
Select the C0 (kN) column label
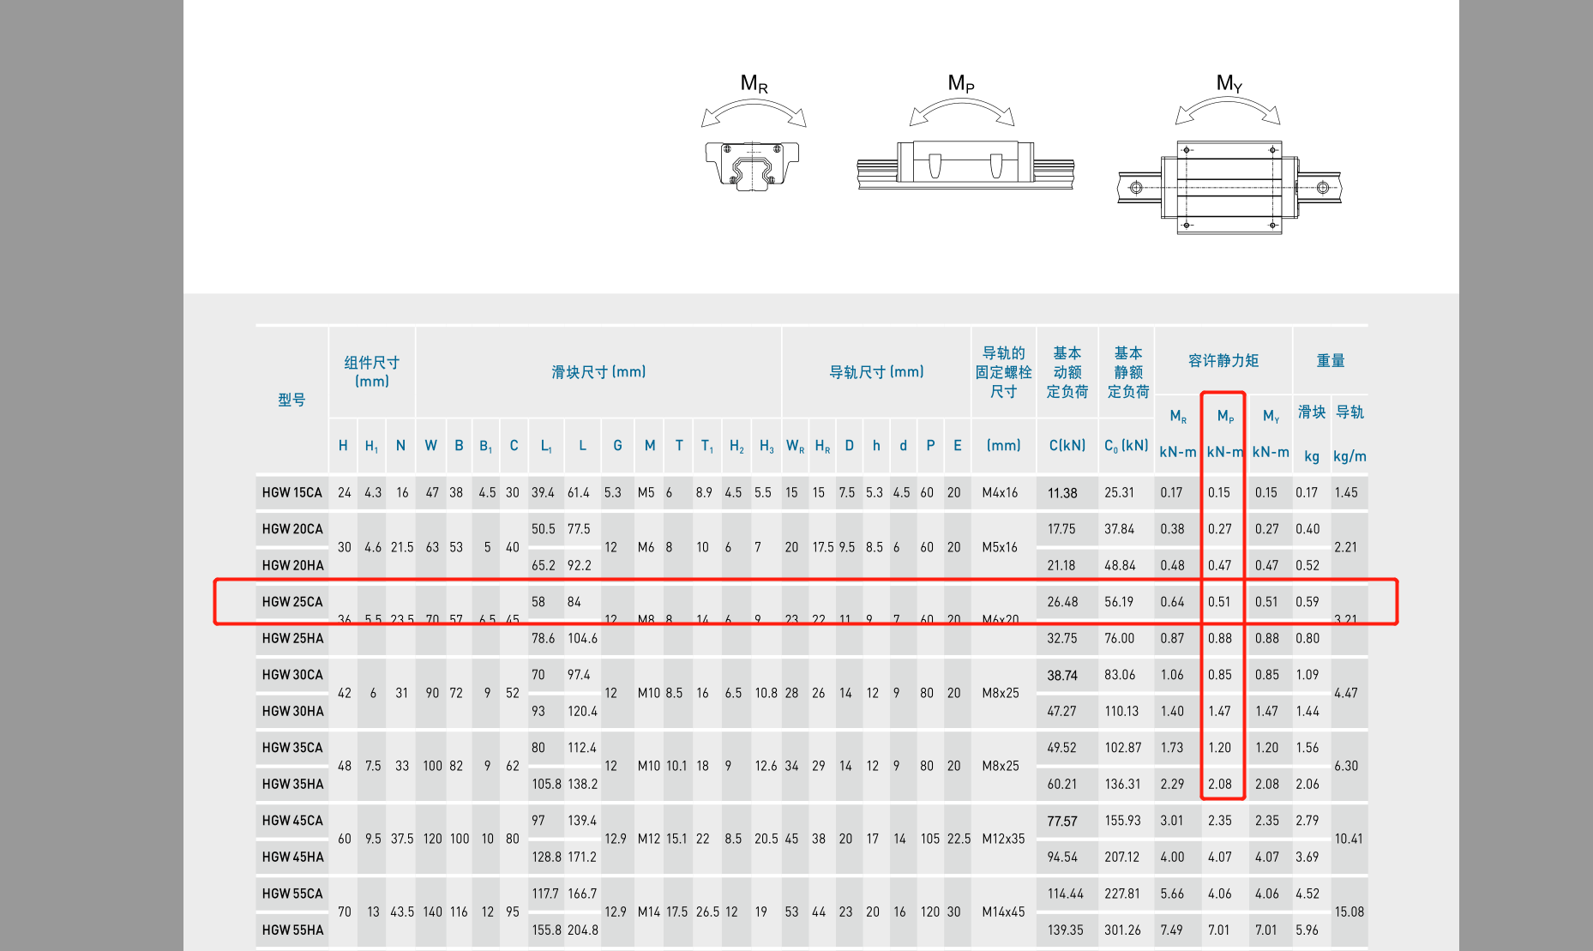tap(1127, 446)
